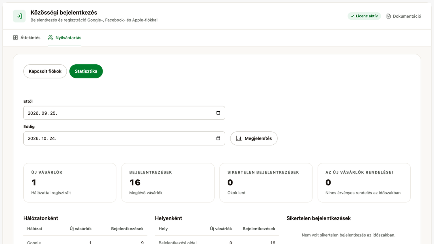Click the bar chart icon in Megjelenítés
The width and height of the screenshot is (434, 244).
click(239, 138)
